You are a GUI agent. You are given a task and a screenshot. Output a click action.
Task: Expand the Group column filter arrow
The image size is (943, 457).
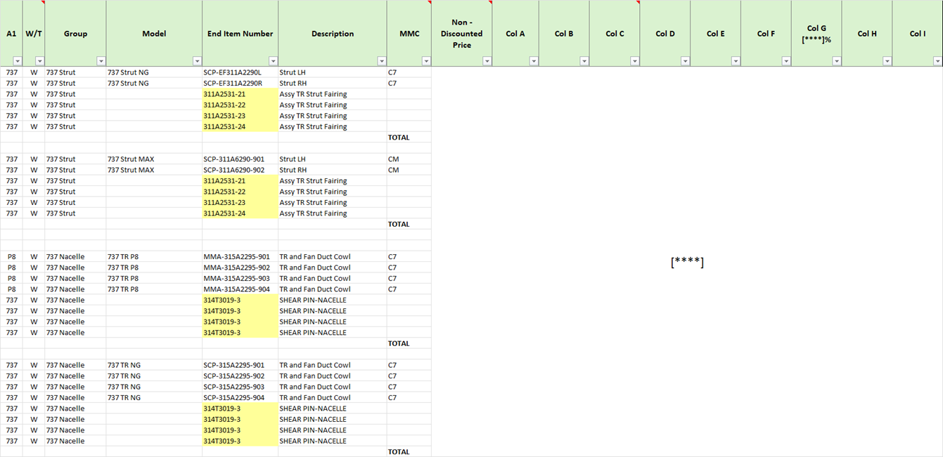pos(101,61)
